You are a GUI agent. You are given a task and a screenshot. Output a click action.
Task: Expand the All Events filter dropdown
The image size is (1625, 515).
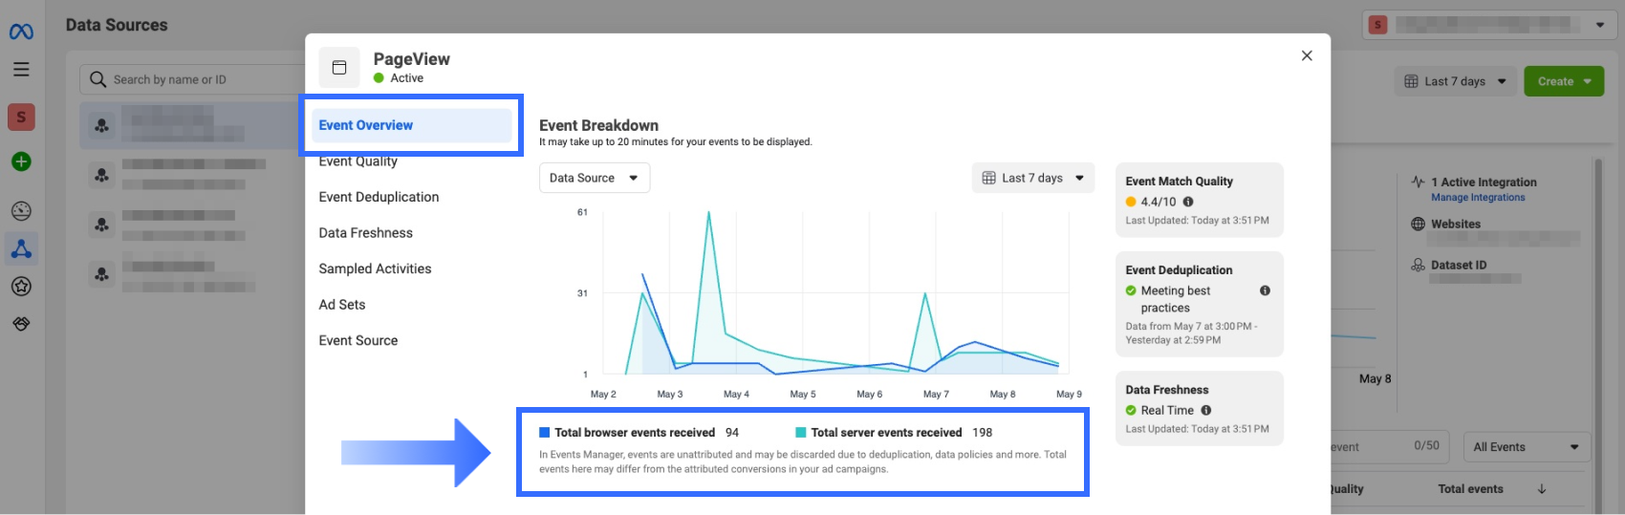pos(1527,447)
